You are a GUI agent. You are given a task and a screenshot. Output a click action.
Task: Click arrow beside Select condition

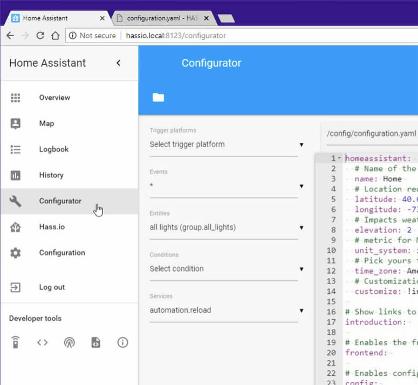[x=301, y=269]
